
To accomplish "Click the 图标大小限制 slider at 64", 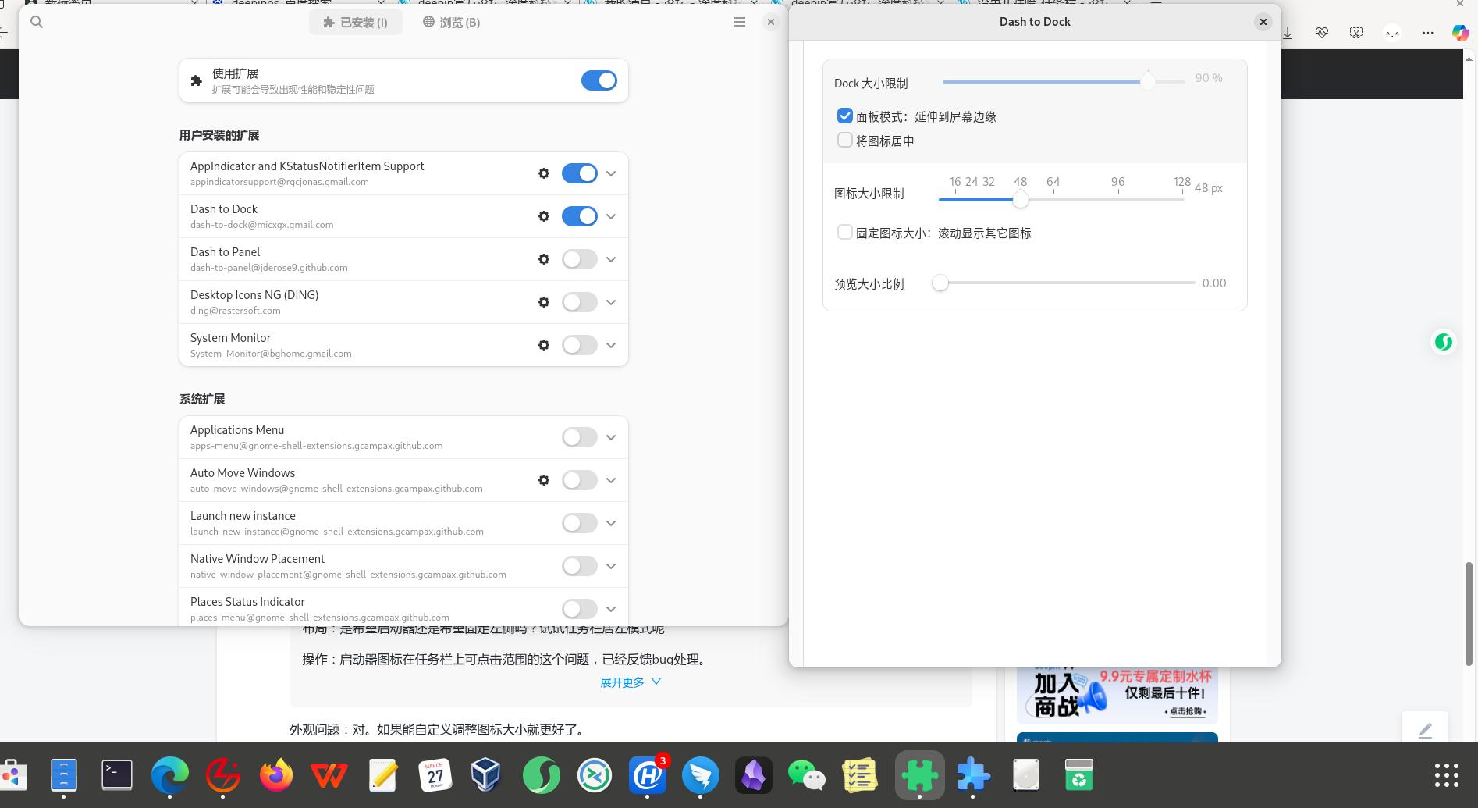I will (x=1053, y=200).
